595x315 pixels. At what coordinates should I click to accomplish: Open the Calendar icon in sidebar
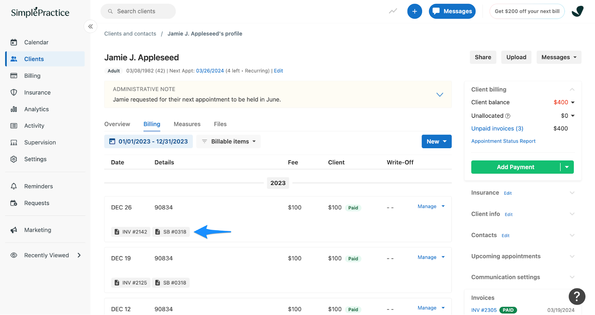pos(14,42)
